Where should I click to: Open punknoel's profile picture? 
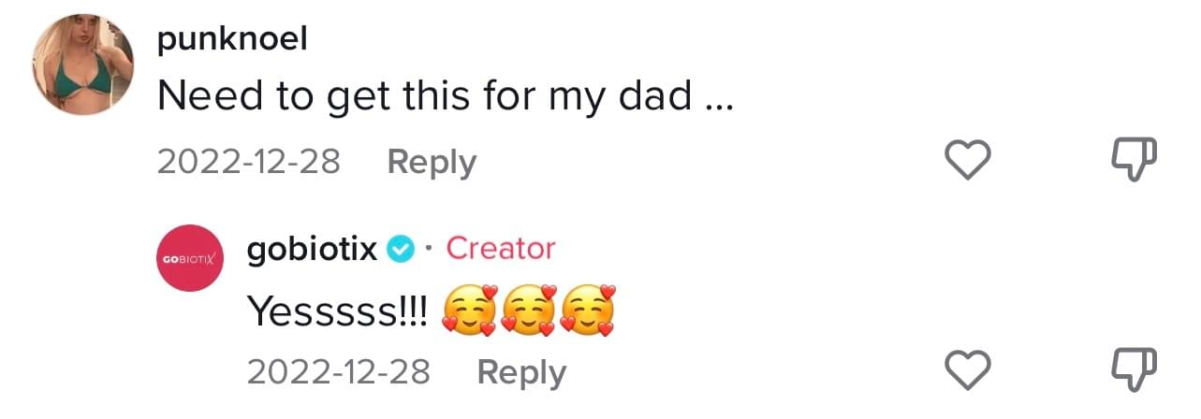[82, 66]
